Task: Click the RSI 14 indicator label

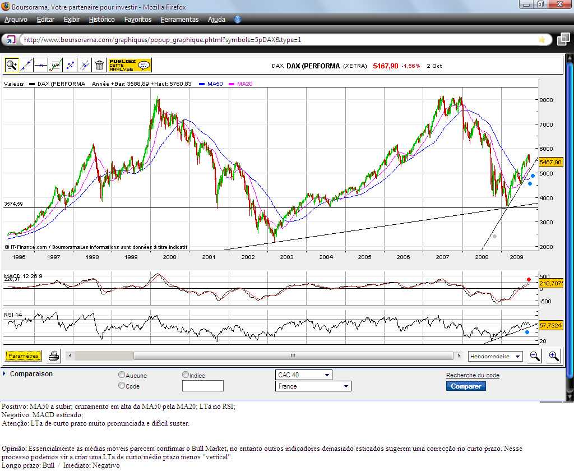Action: [13, 315]
